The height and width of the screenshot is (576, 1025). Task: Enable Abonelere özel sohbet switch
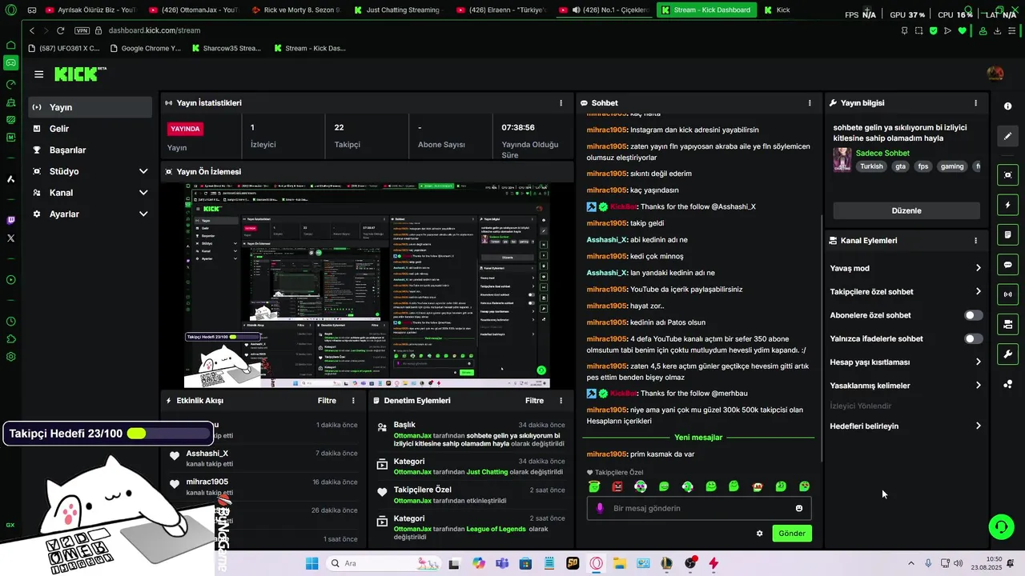pyautogui.click(x=973, y=315)
